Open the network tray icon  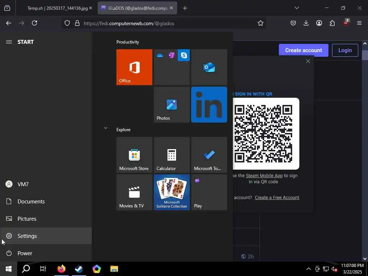(x=326, y=269)
